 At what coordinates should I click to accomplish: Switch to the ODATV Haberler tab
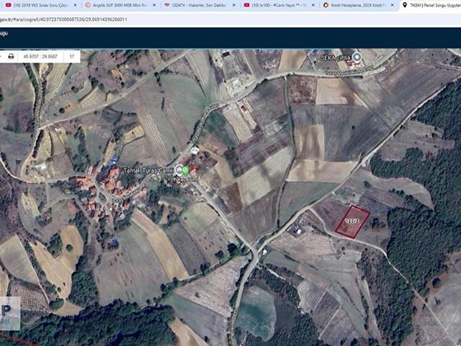point(200,5)
